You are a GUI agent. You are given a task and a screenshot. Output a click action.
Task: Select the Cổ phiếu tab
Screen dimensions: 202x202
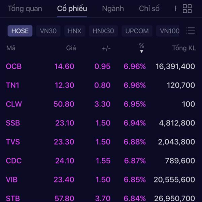point(72,9)
